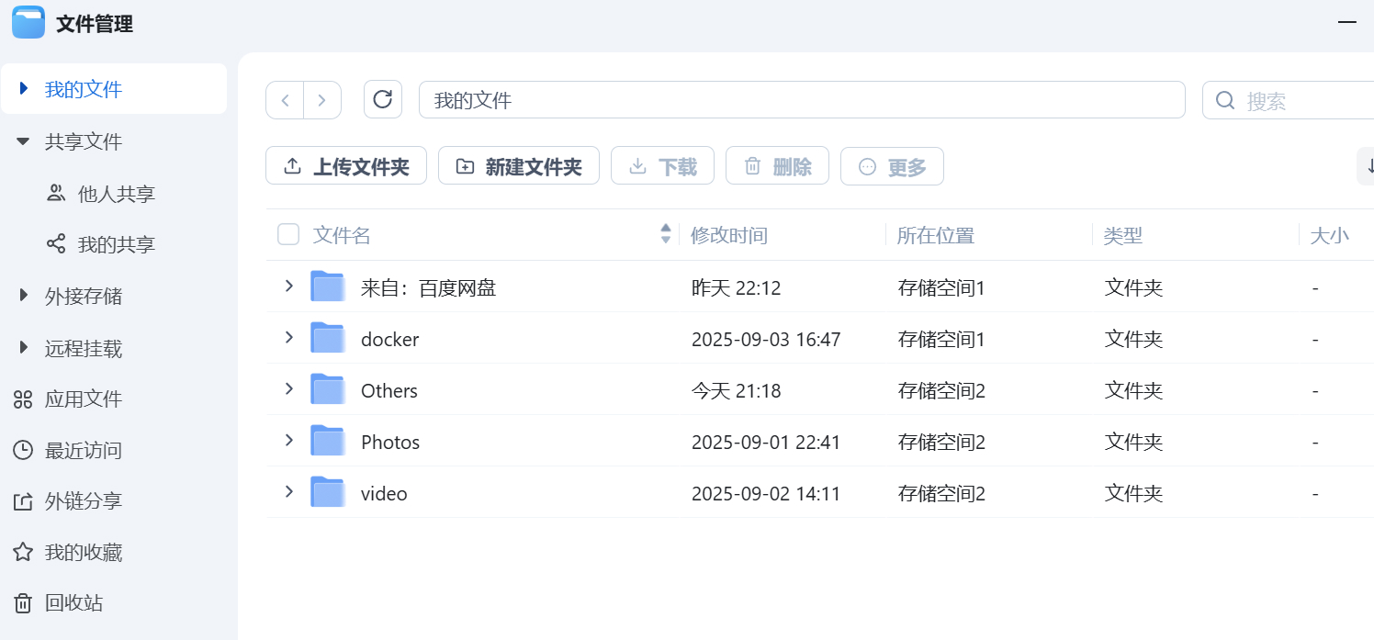Expand the docker folder row
The image size is (1374, 640).
coord(288,338)
